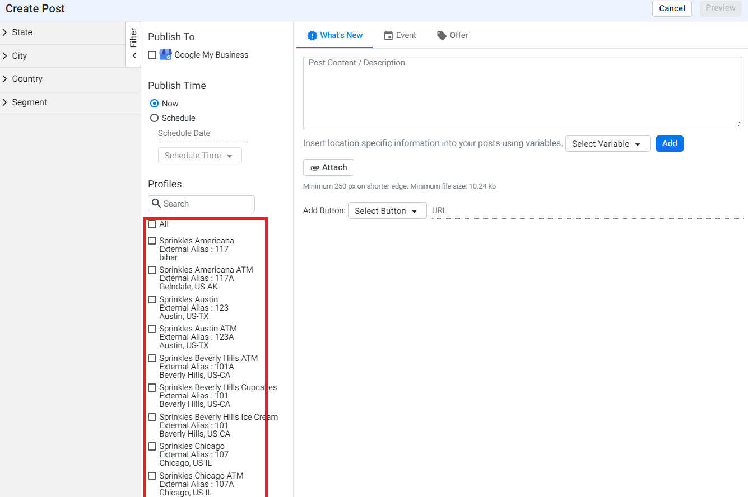
Task: Check the Sprinkles Chicago ATM profile
Action: click(152, 476)
